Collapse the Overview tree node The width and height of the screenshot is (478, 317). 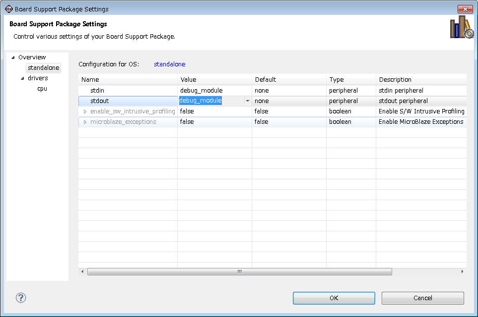click(x=13, y=57)
